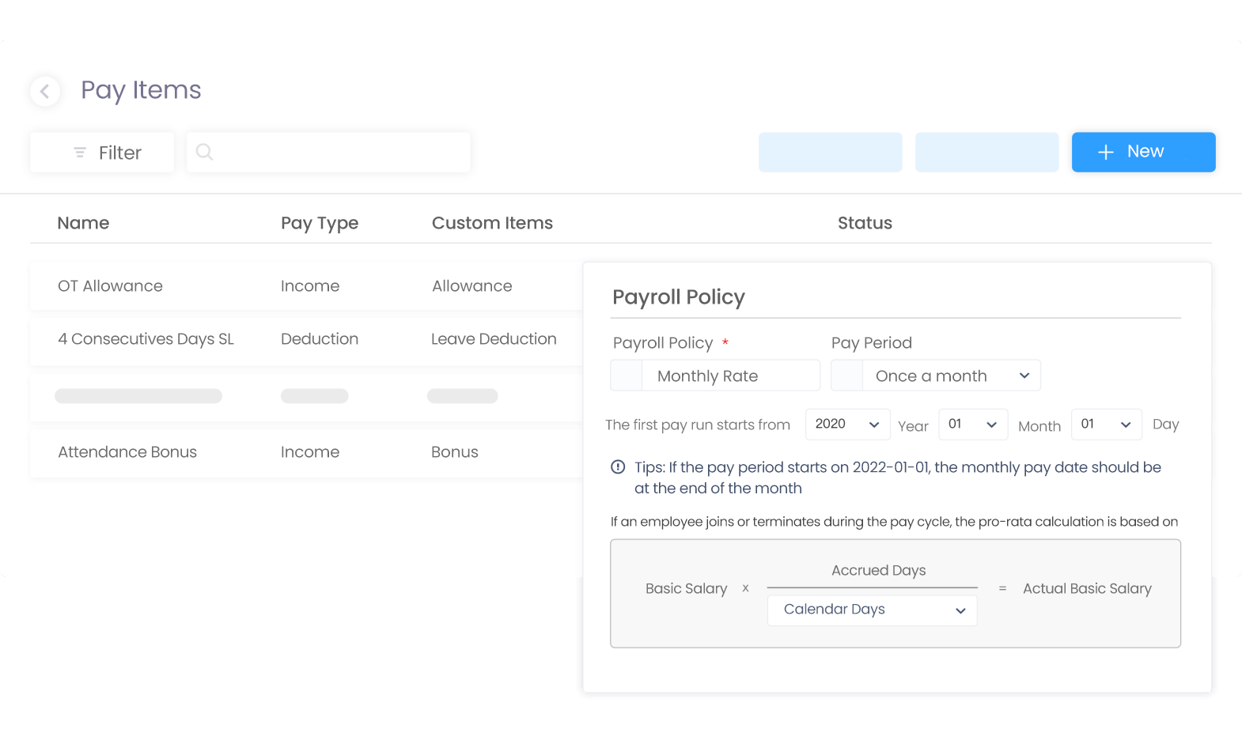Viewport: 1242px width, 740px height.
Task: Click the filter lines icon
Action: pyautogui.click(x=80, y=153)
